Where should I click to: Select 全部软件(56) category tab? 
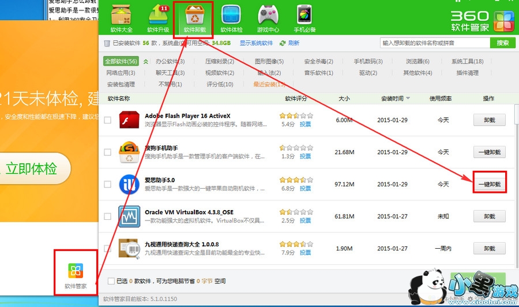(121, 62)
